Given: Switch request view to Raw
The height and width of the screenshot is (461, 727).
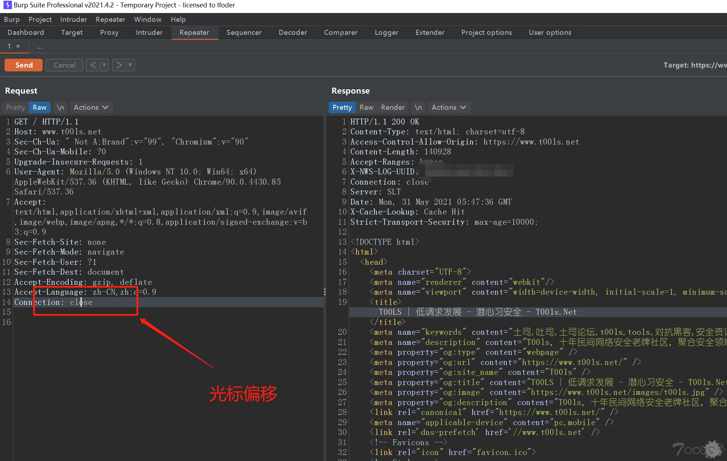Looking at the screenshot, I should coord(40,107).
